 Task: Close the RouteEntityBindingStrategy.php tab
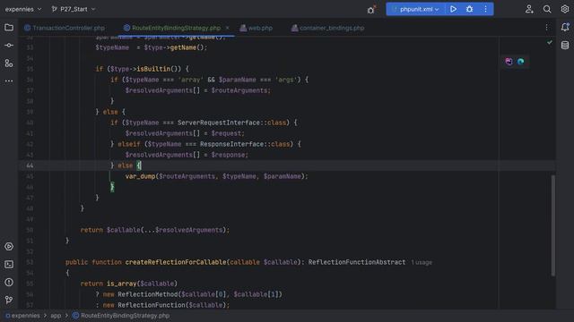point(227,28)
